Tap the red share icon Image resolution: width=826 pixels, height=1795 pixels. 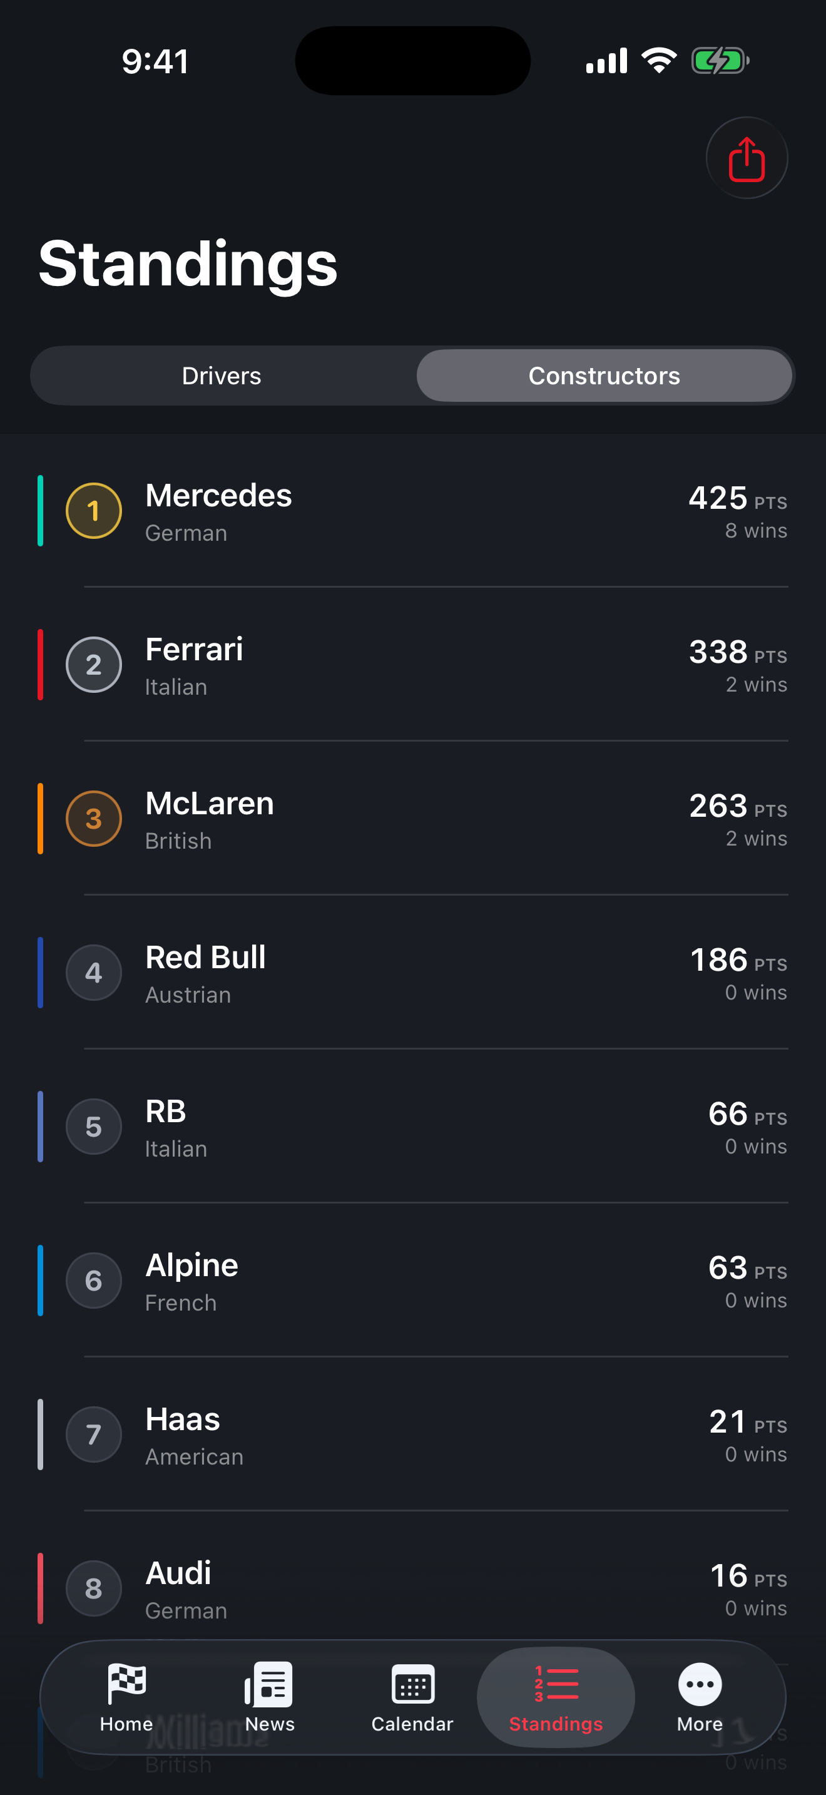tap(747, 158)
